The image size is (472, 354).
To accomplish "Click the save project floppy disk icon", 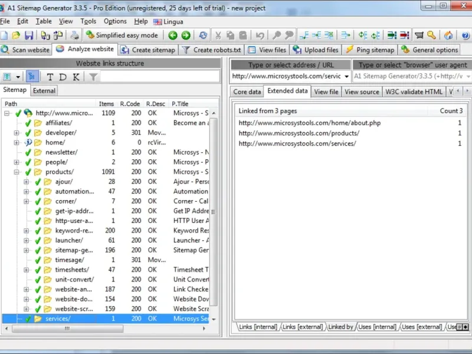I will click(x=29, y=35).
